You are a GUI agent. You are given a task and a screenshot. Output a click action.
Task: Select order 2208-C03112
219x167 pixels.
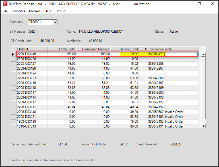pyautogui.click(x=32, y=102)
